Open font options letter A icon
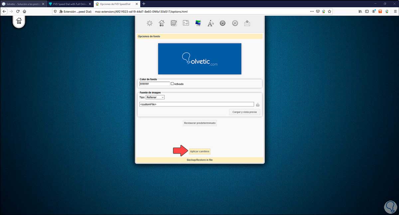The image size is (399, 215). pyautogui.click(x=210, y=23)
